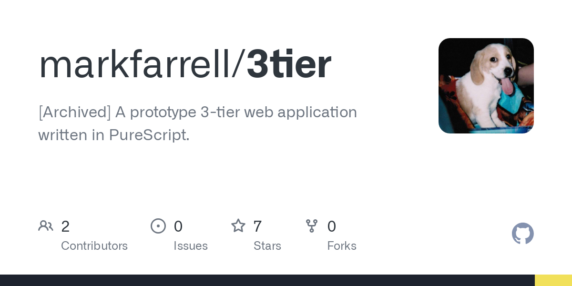Click the issues count 0

(x=178, y=226)
